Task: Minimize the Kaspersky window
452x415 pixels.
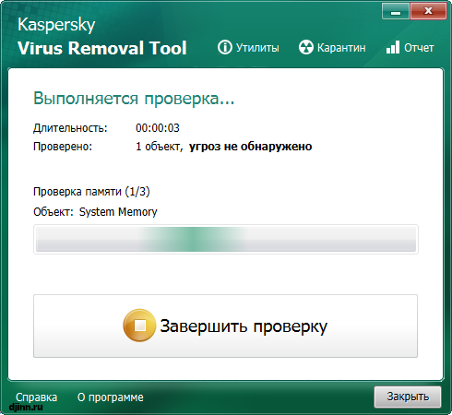Action: 396,12
